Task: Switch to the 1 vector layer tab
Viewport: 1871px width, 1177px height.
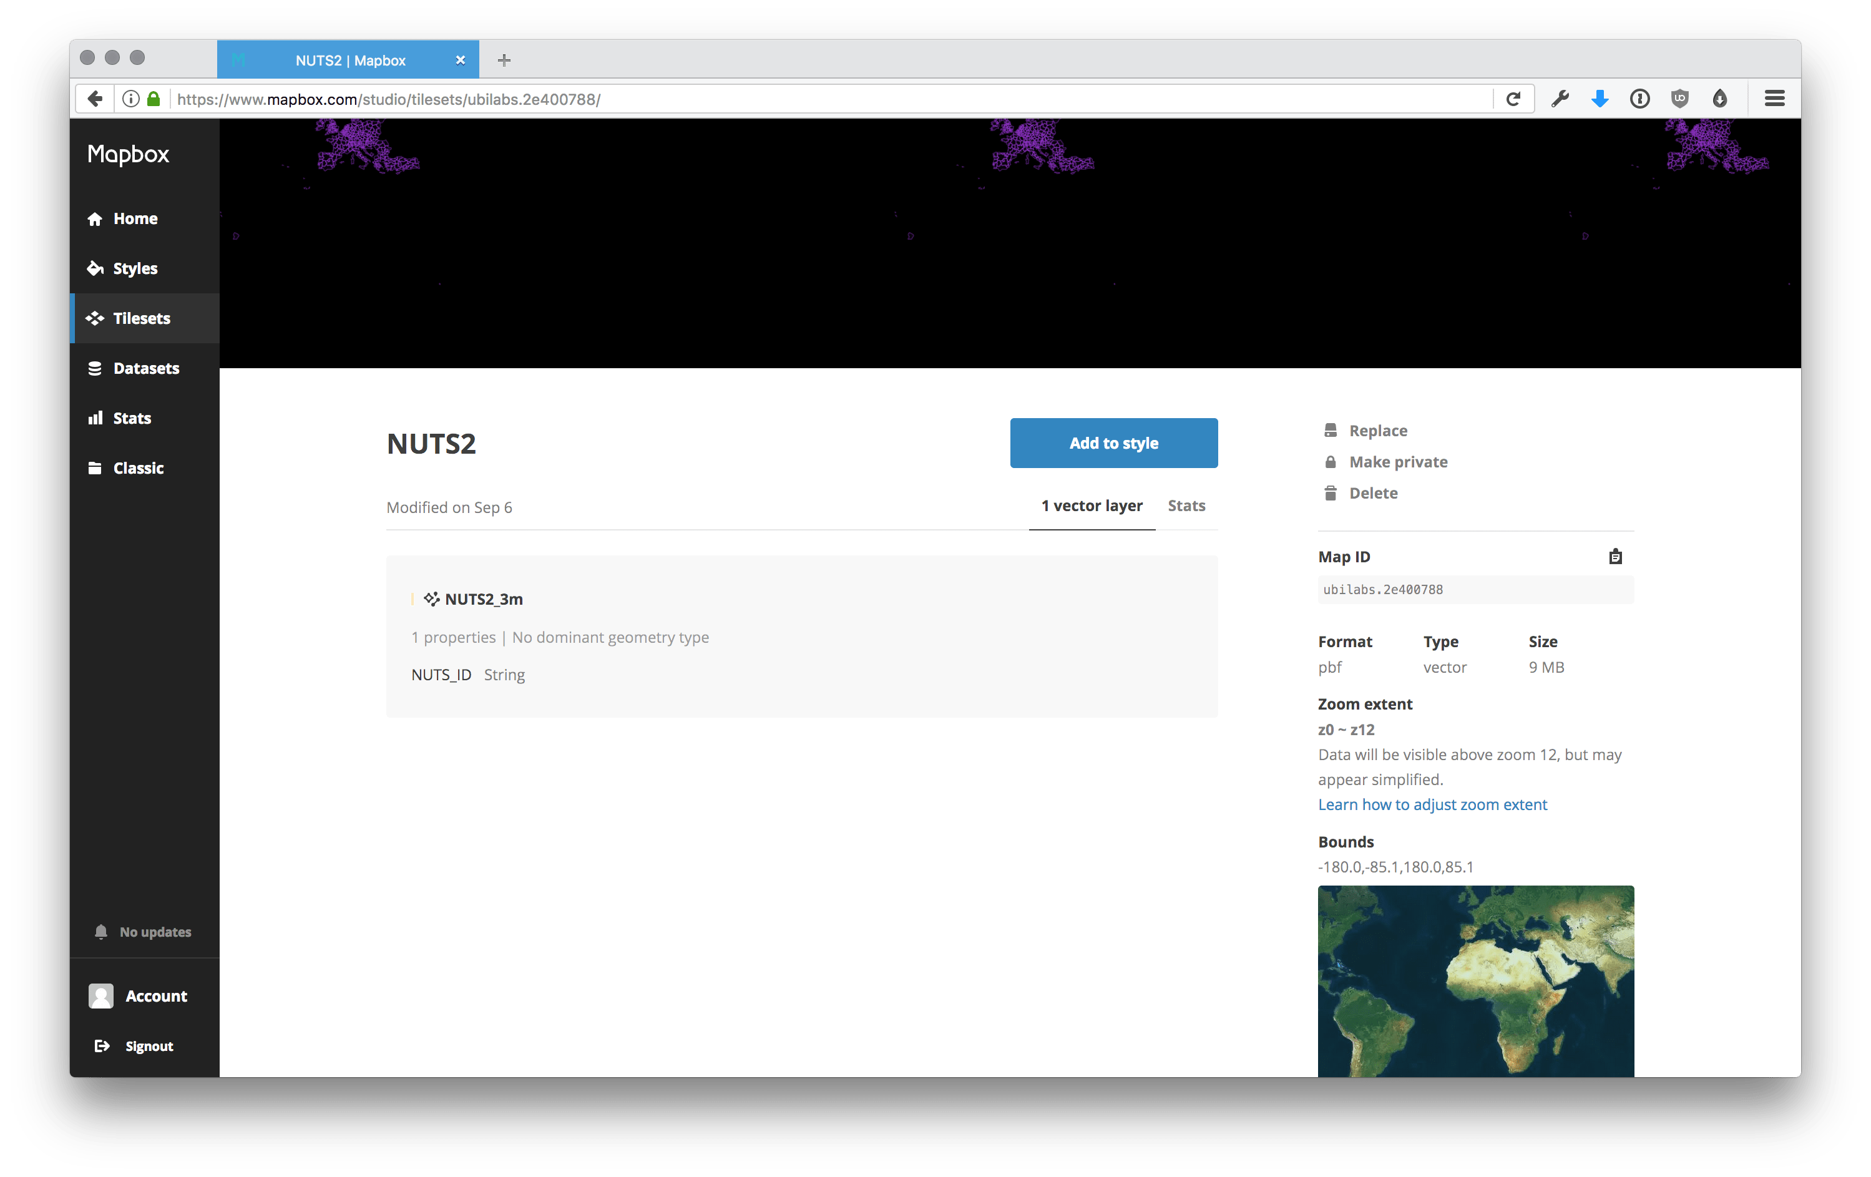Action: [x=1092, y=505]
